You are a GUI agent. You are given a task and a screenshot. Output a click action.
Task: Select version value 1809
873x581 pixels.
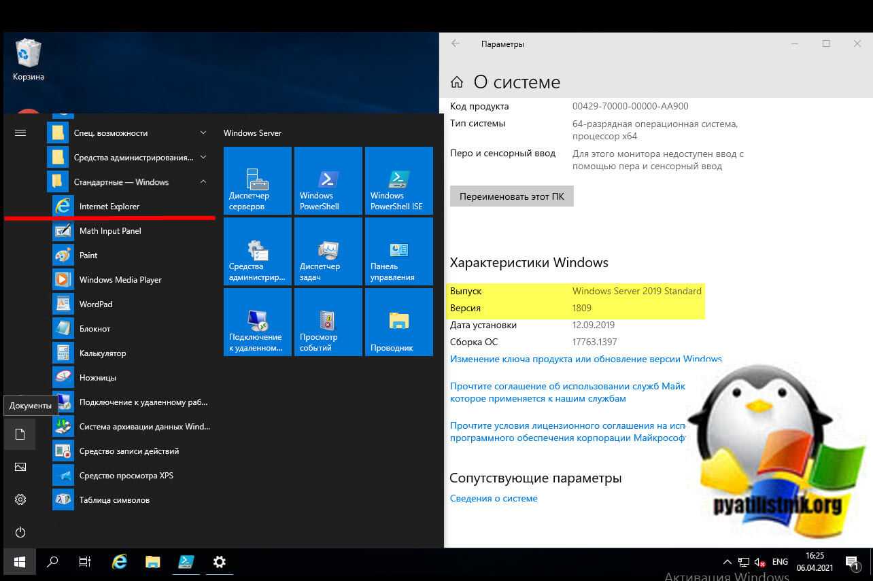tap(582, 308)
